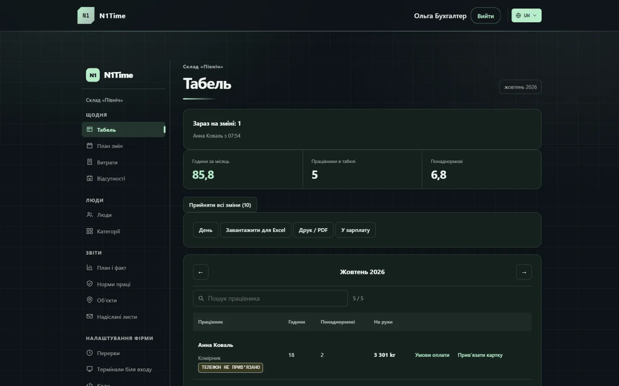Go to previous month with left arrow
This screenshot has height=386, width=619.
pos(201,272)
